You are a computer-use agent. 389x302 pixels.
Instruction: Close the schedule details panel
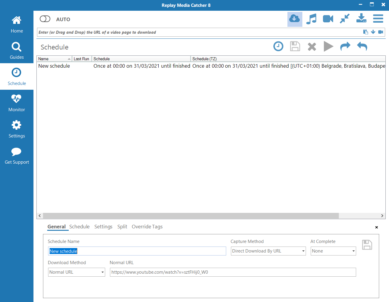(376, 227)
